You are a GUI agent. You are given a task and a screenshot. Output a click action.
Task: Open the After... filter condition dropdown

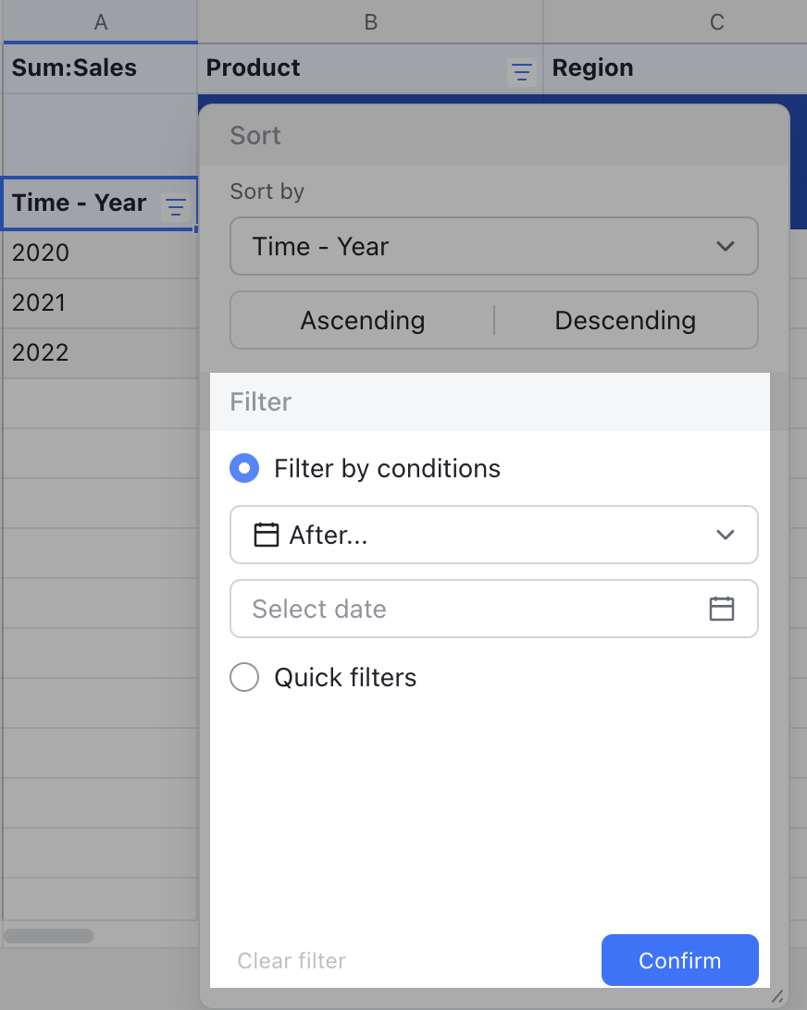click(494, 535)
